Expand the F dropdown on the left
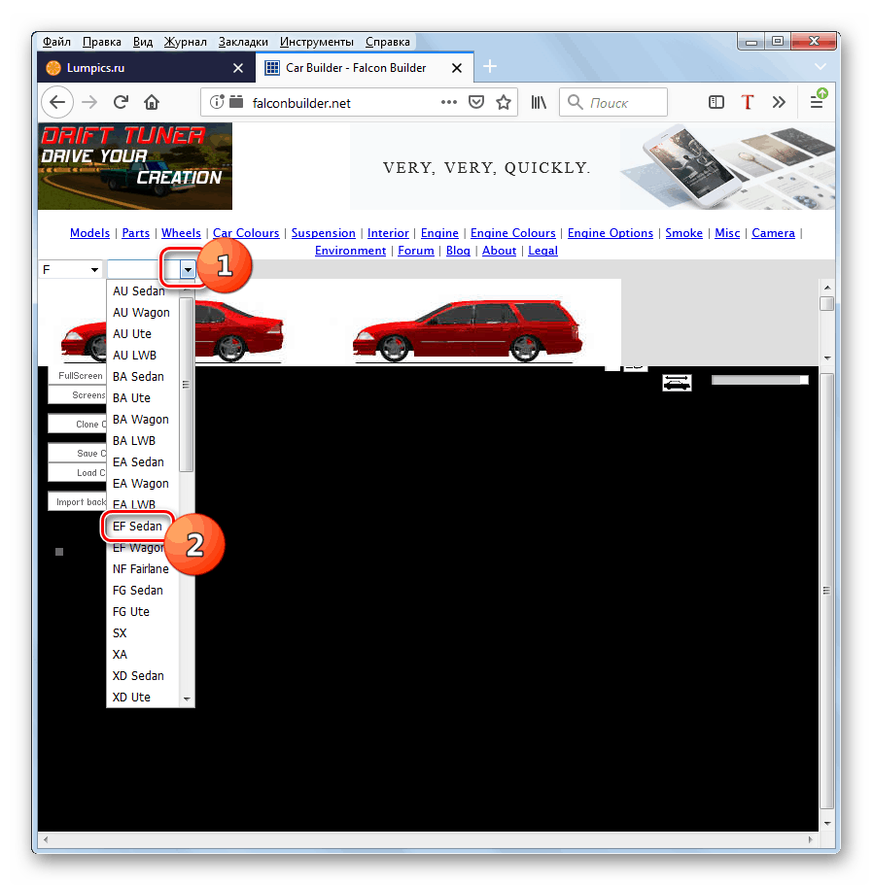This screenshot has height=886, width=873. pos(94,269)
